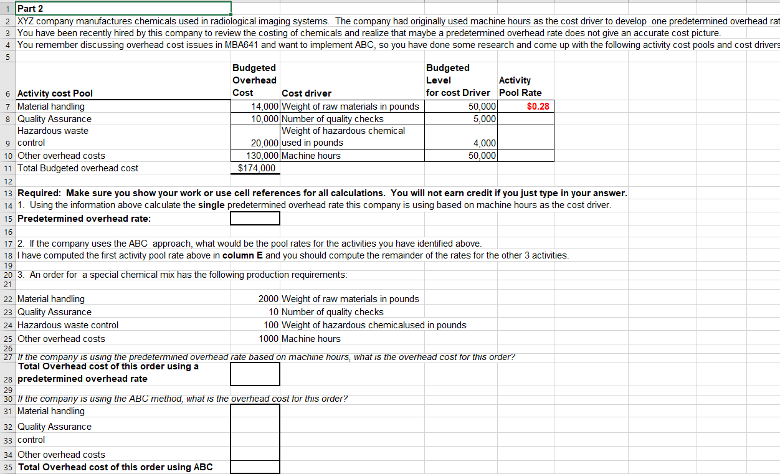Select the Predetermined overhead rate answer cell
This screenshot has width=780, height=474.
point(255,219)
